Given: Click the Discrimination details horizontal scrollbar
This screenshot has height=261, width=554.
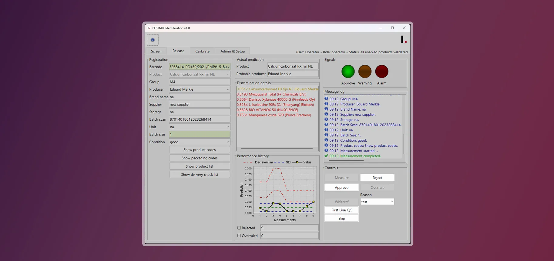Looking at the screenshot, I should (x=277, y=149).
